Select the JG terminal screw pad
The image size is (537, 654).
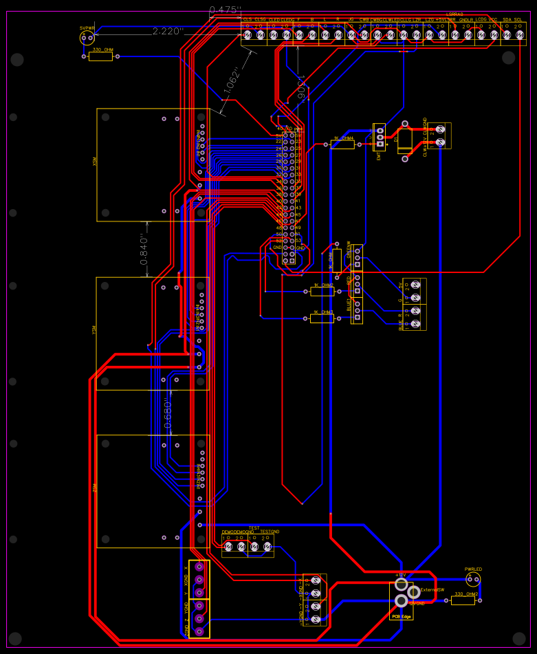pyautogui.click(x=351, y=35)
